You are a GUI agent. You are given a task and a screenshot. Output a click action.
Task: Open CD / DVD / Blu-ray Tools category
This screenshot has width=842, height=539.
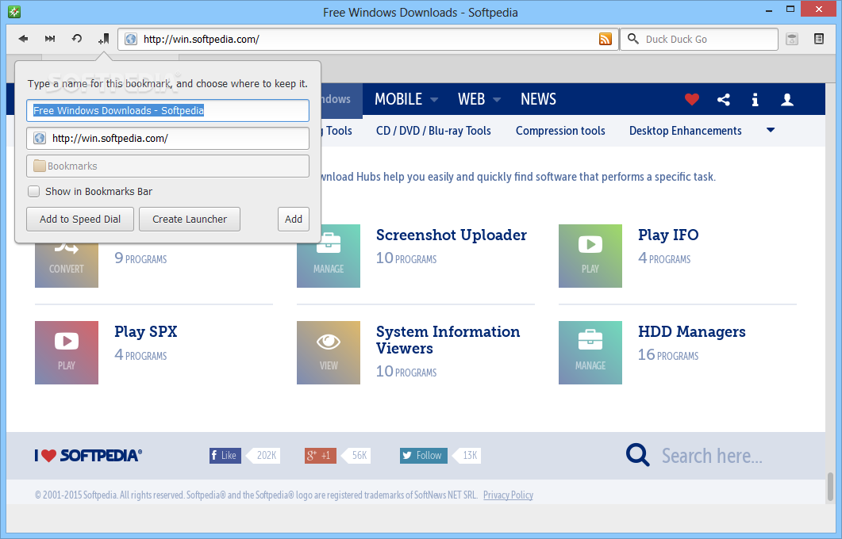tap(433, 131)
